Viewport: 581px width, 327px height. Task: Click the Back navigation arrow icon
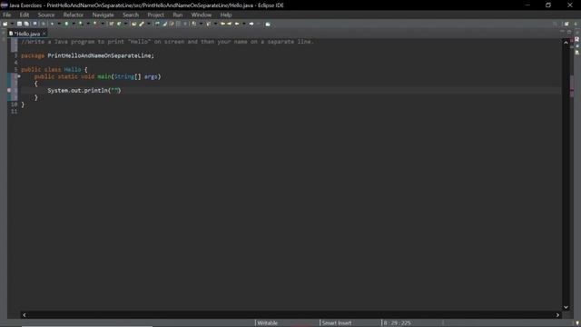click(x=237, y=24)
